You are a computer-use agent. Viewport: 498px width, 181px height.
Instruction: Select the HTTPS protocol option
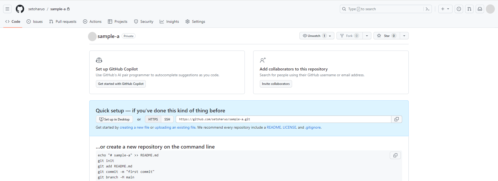click(153, 119)
